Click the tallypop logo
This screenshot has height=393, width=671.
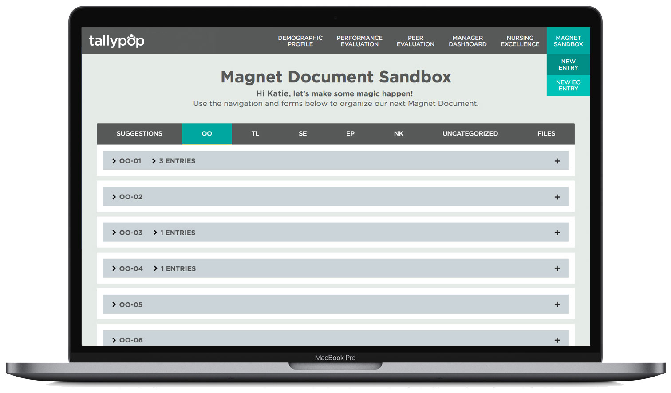117,41
